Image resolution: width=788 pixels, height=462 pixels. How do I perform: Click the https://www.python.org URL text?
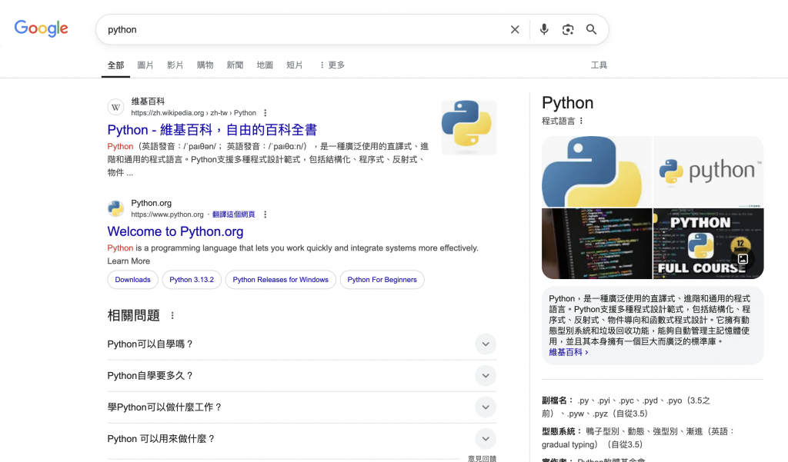tap(167, 214)
